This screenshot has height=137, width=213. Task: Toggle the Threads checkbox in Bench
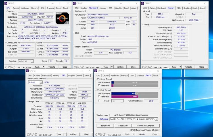tap(99, 101)
